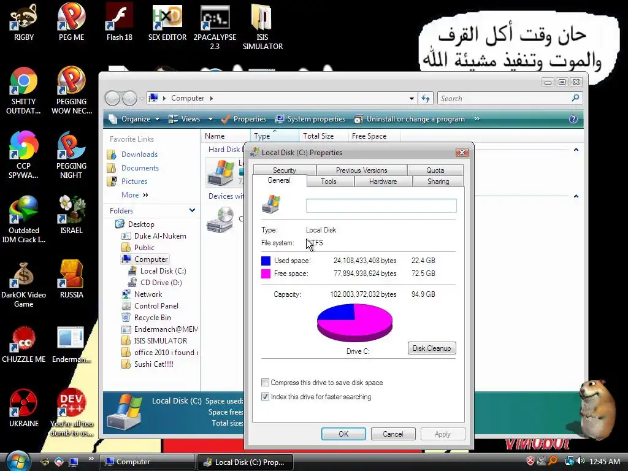Open DarkOK Video Game shortcut
Screen dimensions: 628x471
[x=24, y=283]
